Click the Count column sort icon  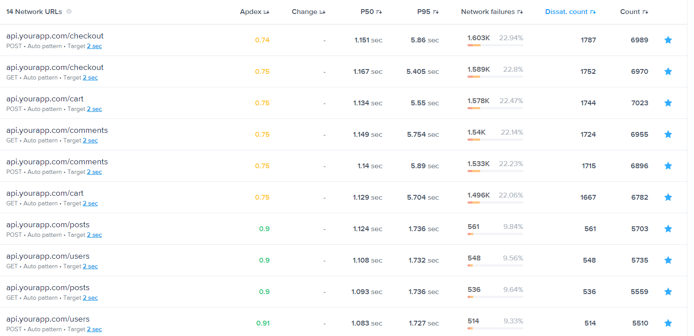(x=645, y=12)
